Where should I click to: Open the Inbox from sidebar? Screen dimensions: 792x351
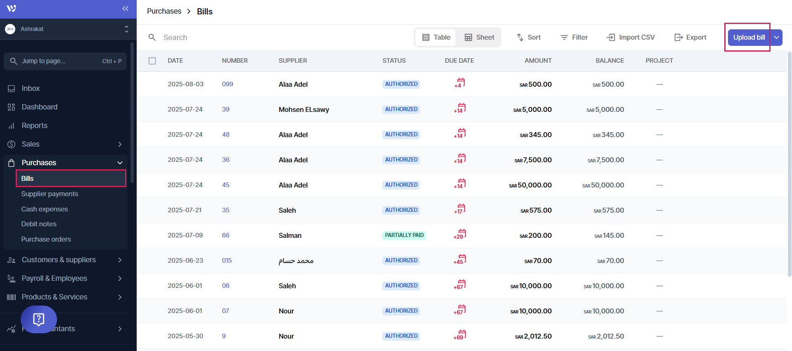point(31,88)
